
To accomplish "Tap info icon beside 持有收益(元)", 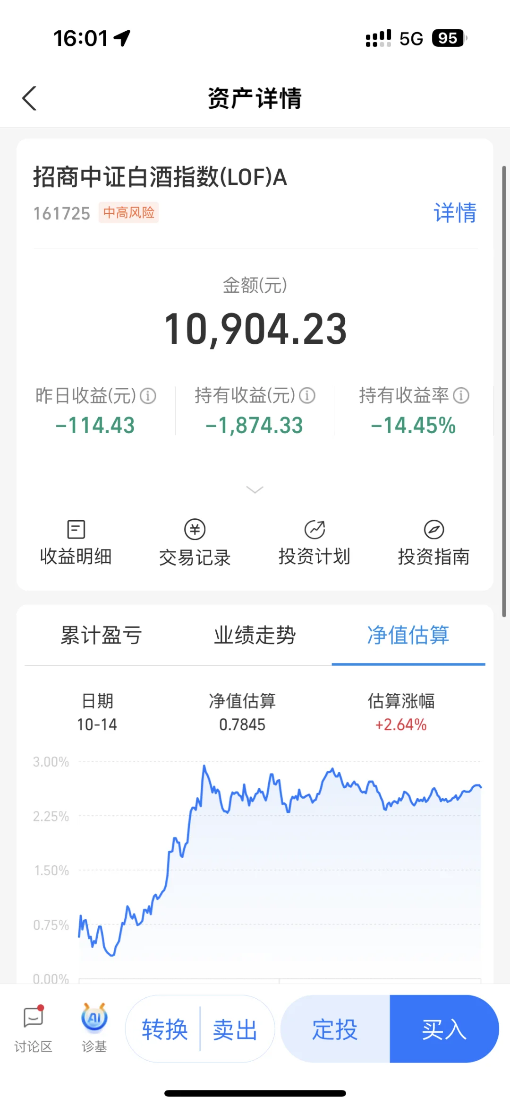I will tap(307, 395).
